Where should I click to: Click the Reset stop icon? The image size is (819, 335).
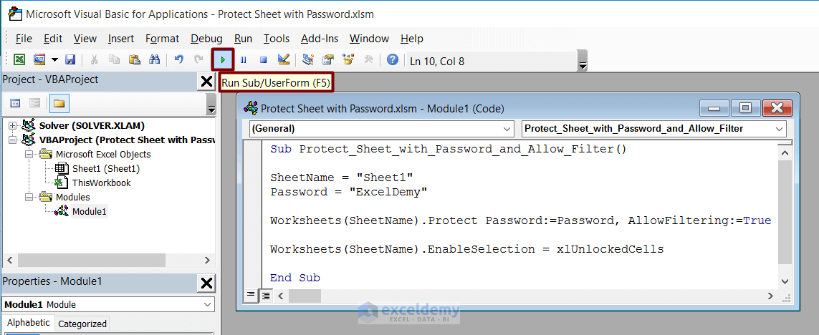[x=263, y=60]
